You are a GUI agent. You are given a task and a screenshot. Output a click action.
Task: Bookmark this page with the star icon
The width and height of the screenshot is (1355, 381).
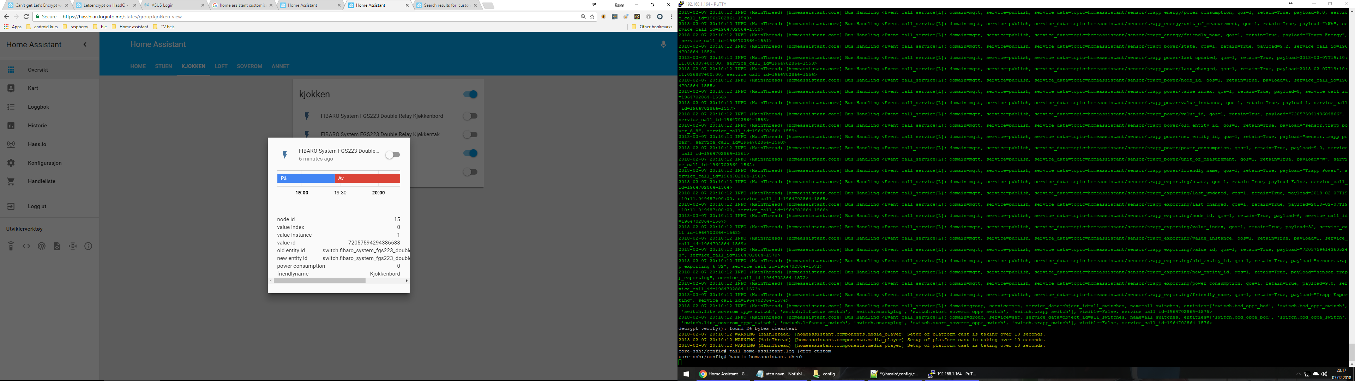(x=592, y=17)
